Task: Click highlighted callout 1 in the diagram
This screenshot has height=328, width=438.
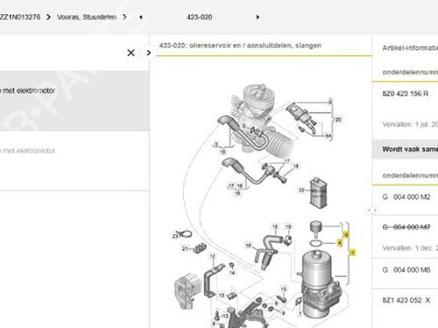Action: pyautogui.click(x=353, y=253)
